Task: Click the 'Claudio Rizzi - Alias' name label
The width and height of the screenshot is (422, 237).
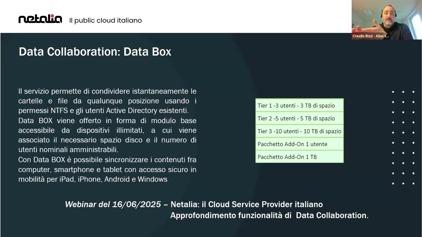Action: pos(371,36)
